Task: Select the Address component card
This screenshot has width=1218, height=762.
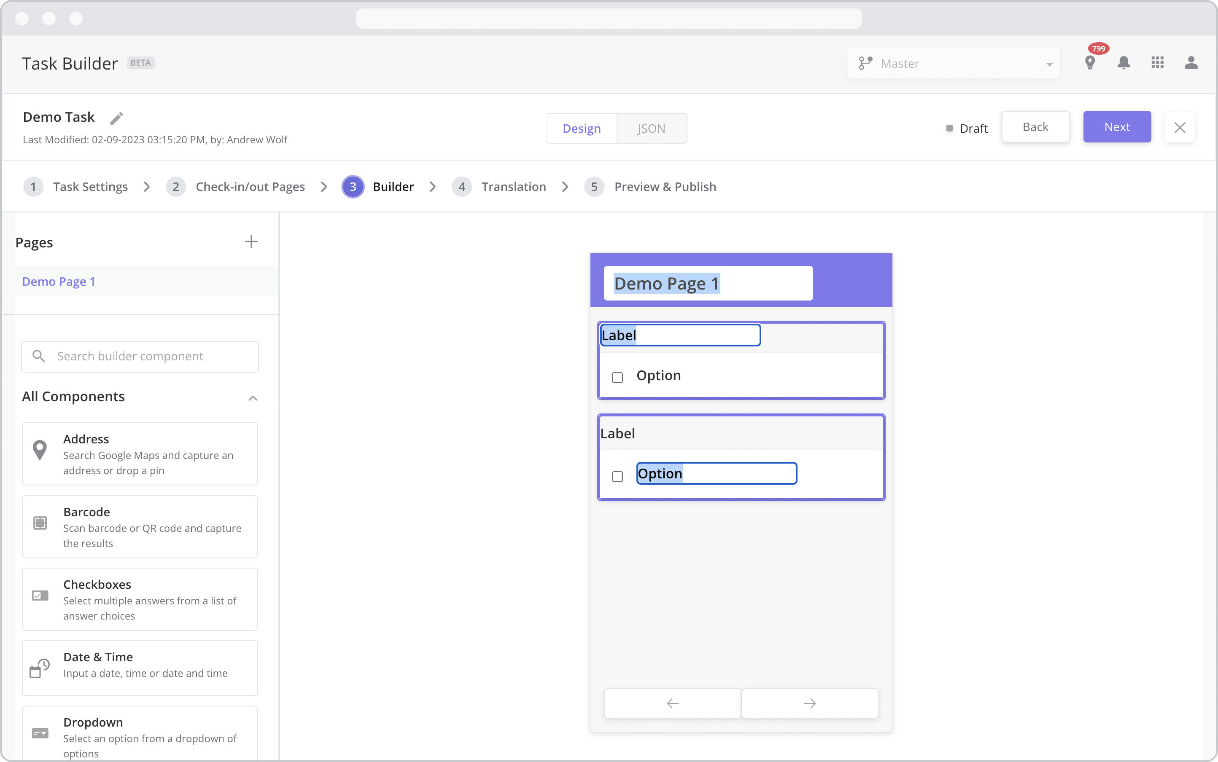Action: 140,454
